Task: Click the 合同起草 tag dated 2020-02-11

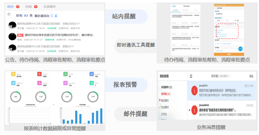Action: click(51, 51)
